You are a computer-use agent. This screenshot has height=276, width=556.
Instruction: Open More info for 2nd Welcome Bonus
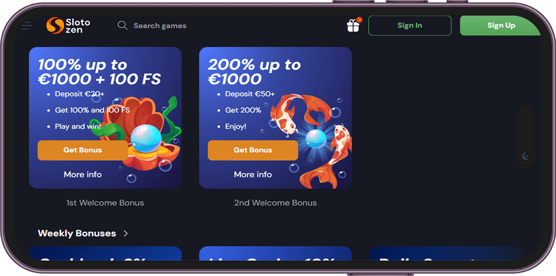click(x=253, y=175)
